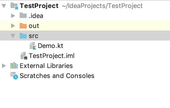
Task: Click the TestProject module folder icon
Action: 14,6
